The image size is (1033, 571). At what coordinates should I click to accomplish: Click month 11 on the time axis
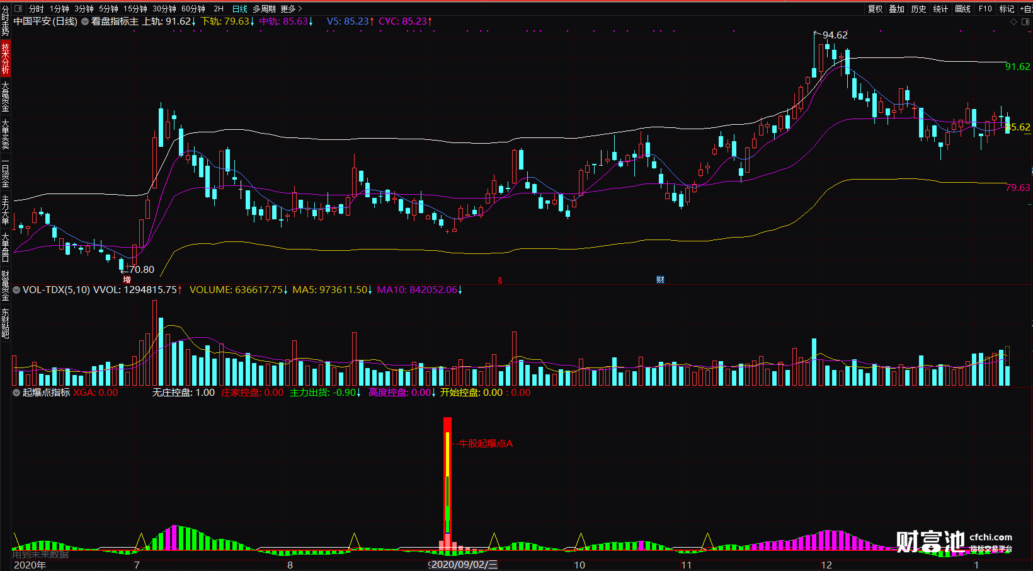[686, 565]
